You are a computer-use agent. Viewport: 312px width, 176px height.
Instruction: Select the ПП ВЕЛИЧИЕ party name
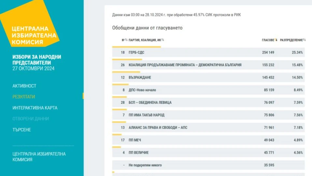tap(138, 153)
